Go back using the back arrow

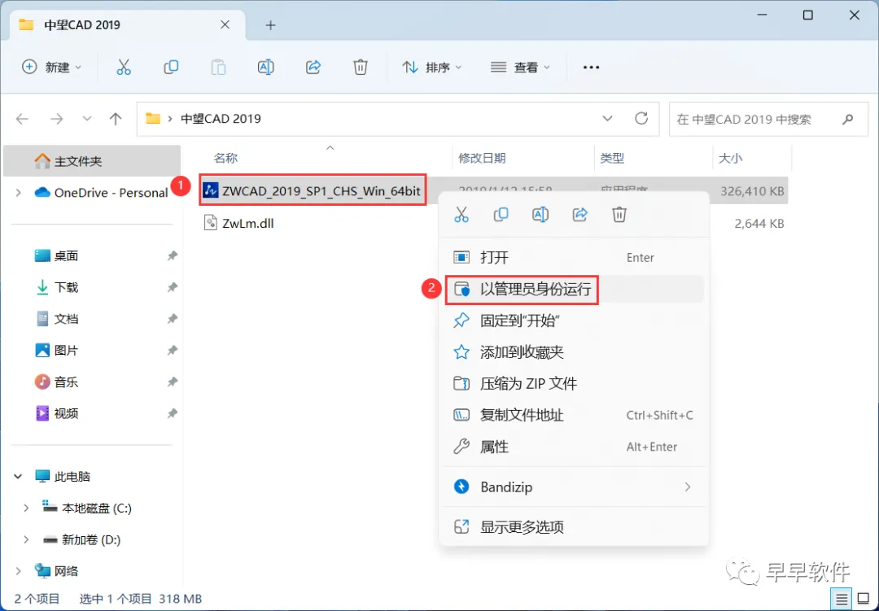(x=23, y=119)
